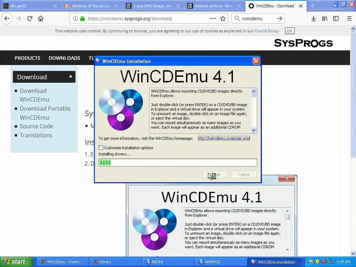Open the downloads arrow icon
The image size is (356, 267).
tap(314, 19)
